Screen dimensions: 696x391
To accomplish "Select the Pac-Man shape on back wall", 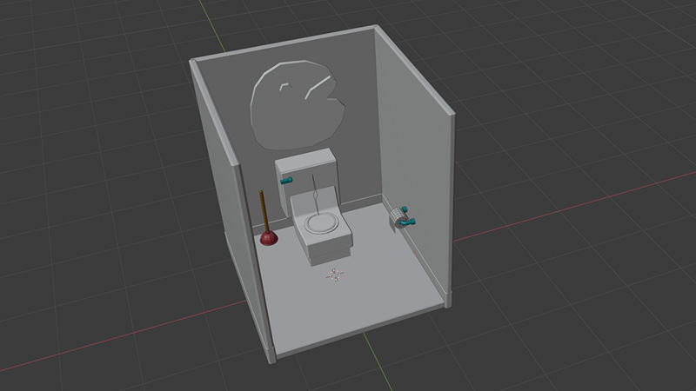I will [298, 104].
